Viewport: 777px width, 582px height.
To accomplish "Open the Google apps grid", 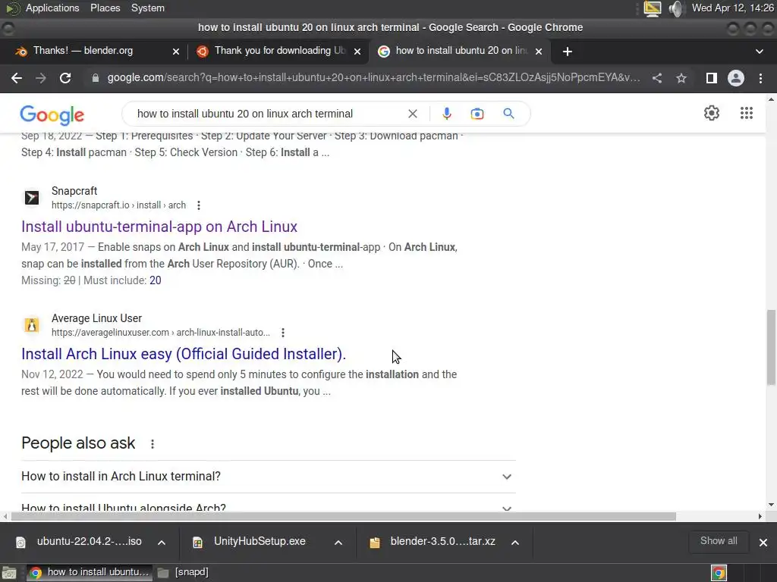I will pos(747,113).
